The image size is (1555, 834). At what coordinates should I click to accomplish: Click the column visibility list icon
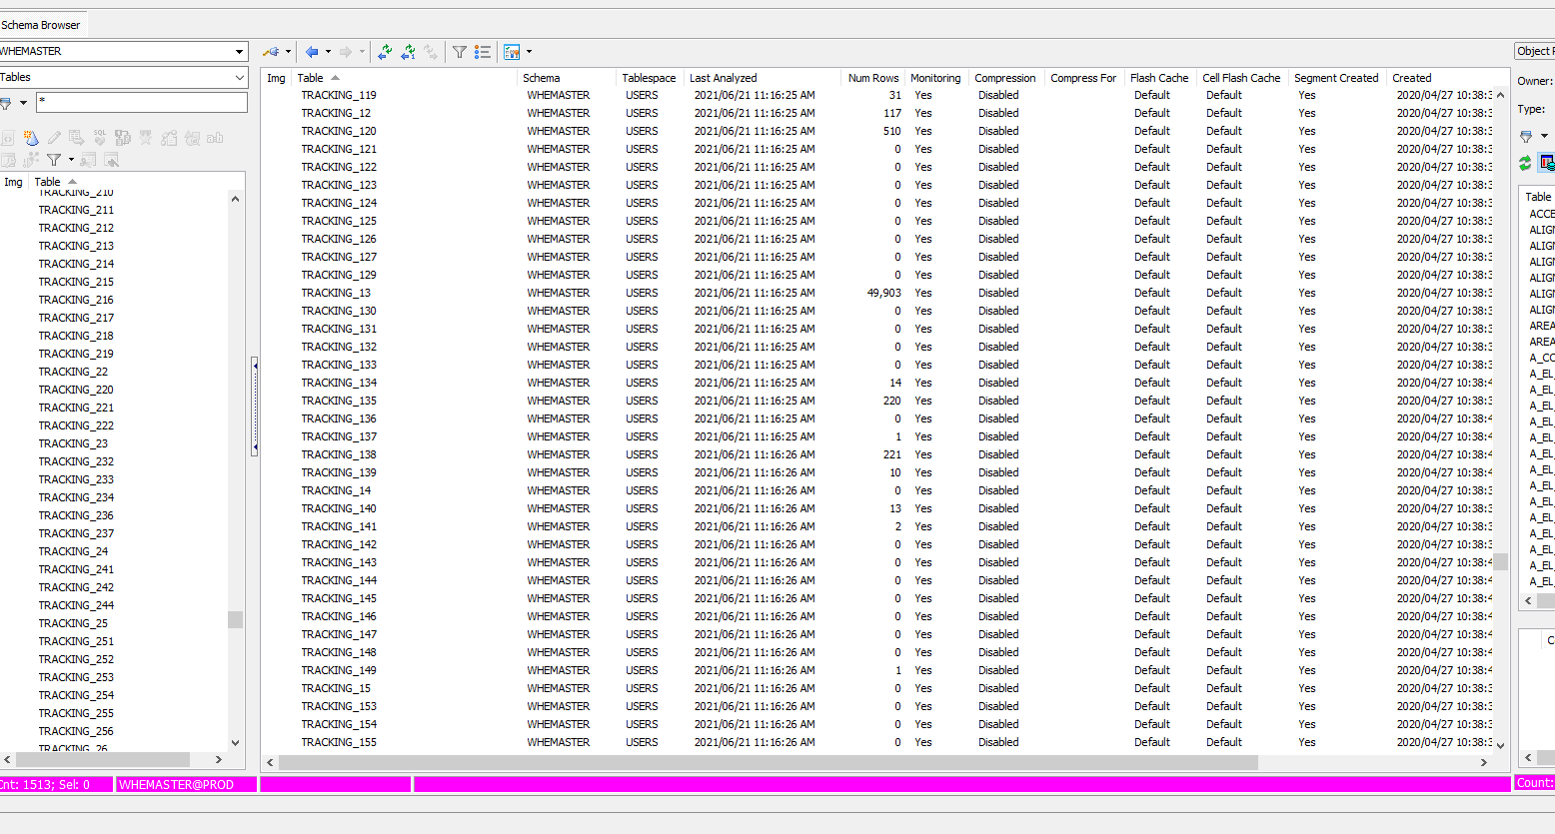(x=484, y=51)
